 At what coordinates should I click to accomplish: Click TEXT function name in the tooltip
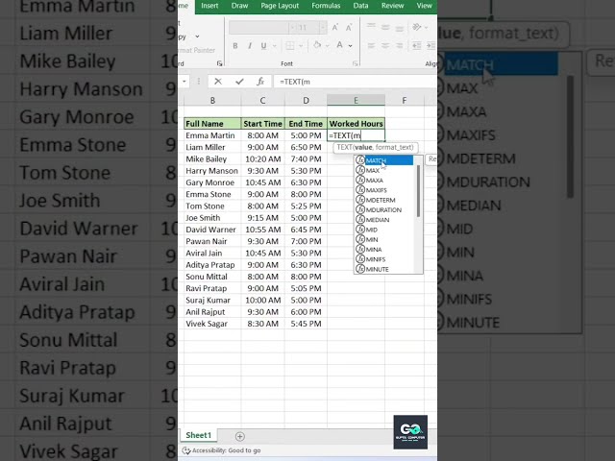[344, 147]
